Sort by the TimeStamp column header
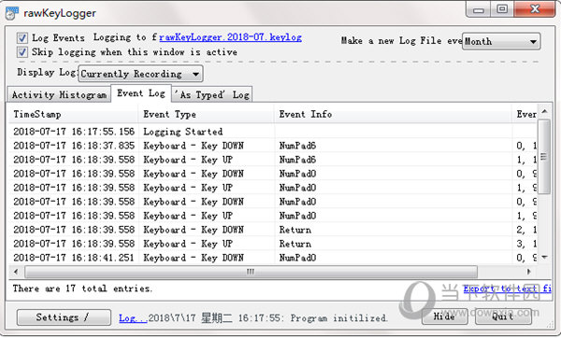Image resolution: width=561 pixels, height=338 pixels. [73, 114]
